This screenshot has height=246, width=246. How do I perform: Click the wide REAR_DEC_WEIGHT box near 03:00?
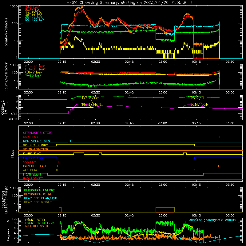165,210
